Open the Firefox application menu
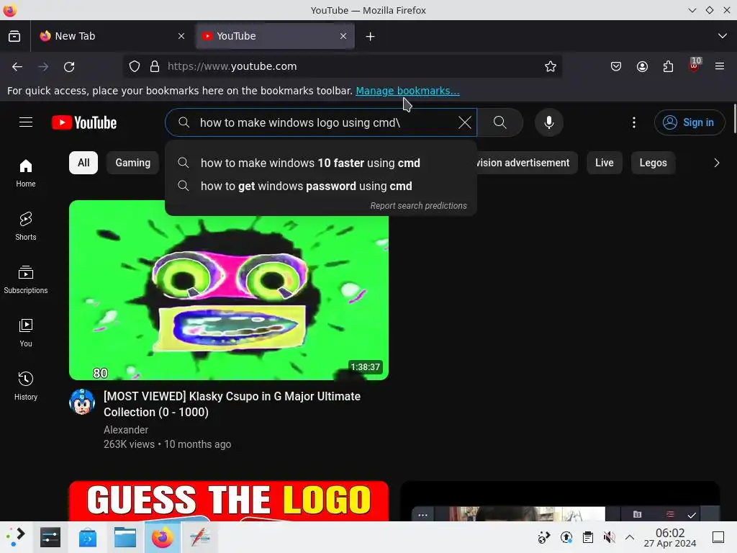 [720, 66]
